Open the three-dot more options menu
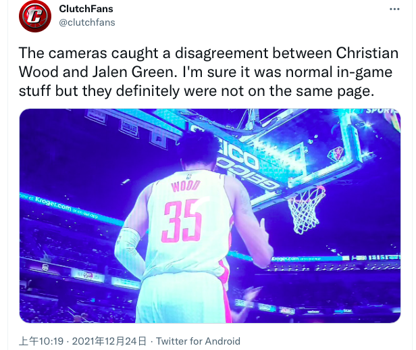This screenshot has width=416, height=350. [394, 9]
